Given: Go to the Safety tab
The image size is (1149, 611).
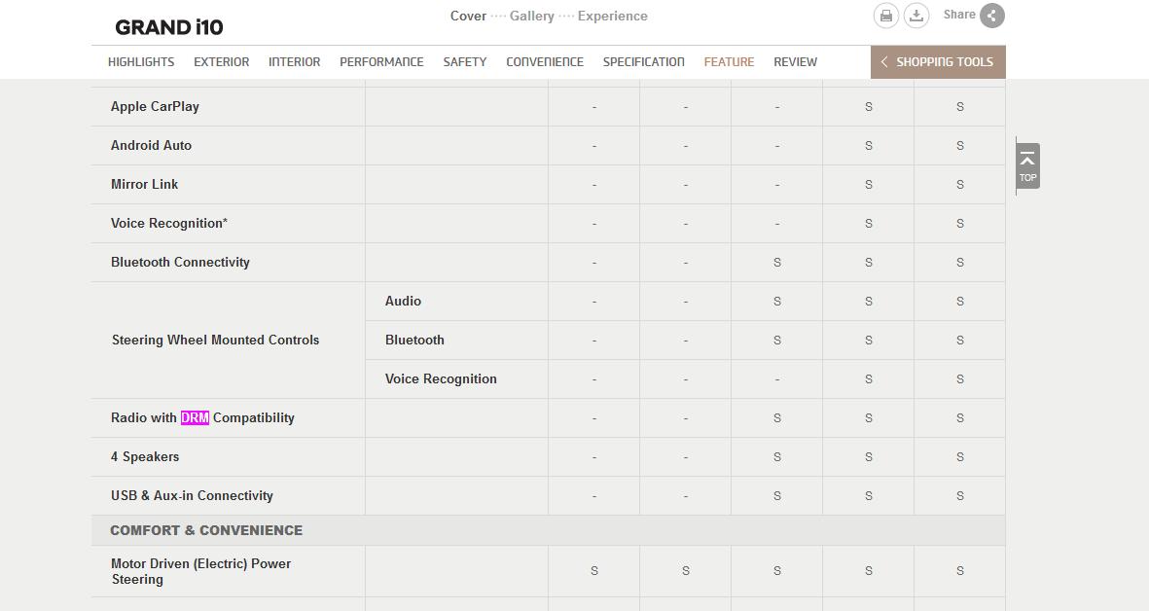Looking at the screenshot, I should tap(465, 62).
